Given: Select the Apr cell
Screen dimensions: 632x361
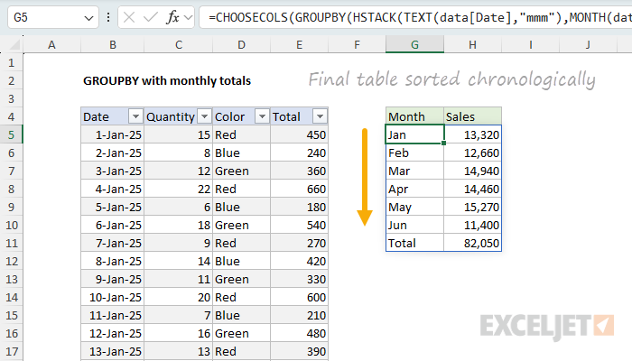Looking at the screenshot, I should pos(414,189).
